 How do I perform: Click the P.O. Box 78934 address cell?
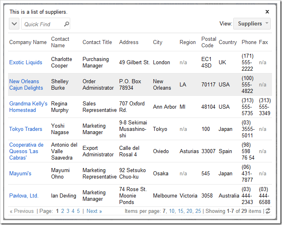click(x=130, y=84)
